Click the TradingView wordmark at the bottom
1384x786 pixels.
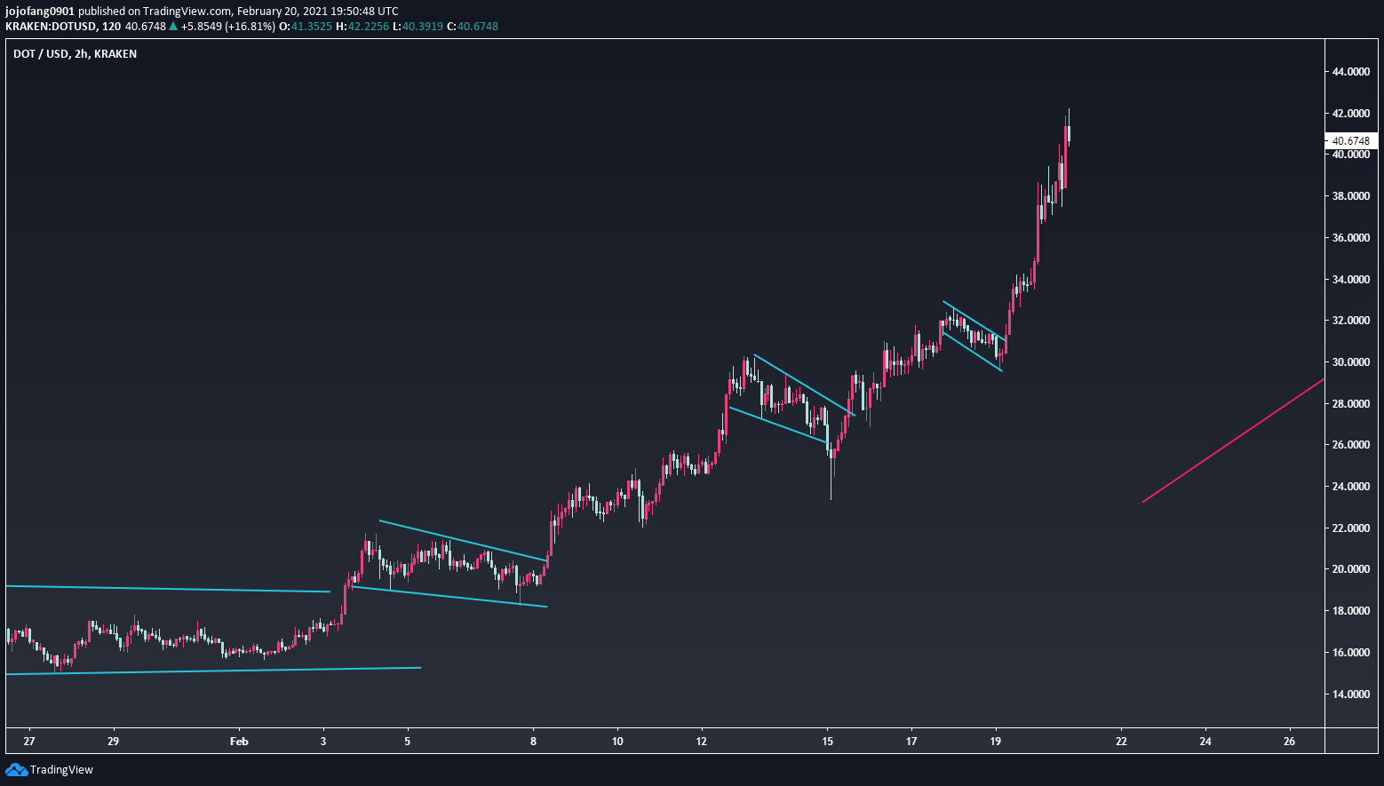click(x=61, y=770)
